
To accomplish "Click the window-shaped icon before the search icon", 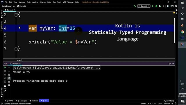I will click(x=172, y=6).
